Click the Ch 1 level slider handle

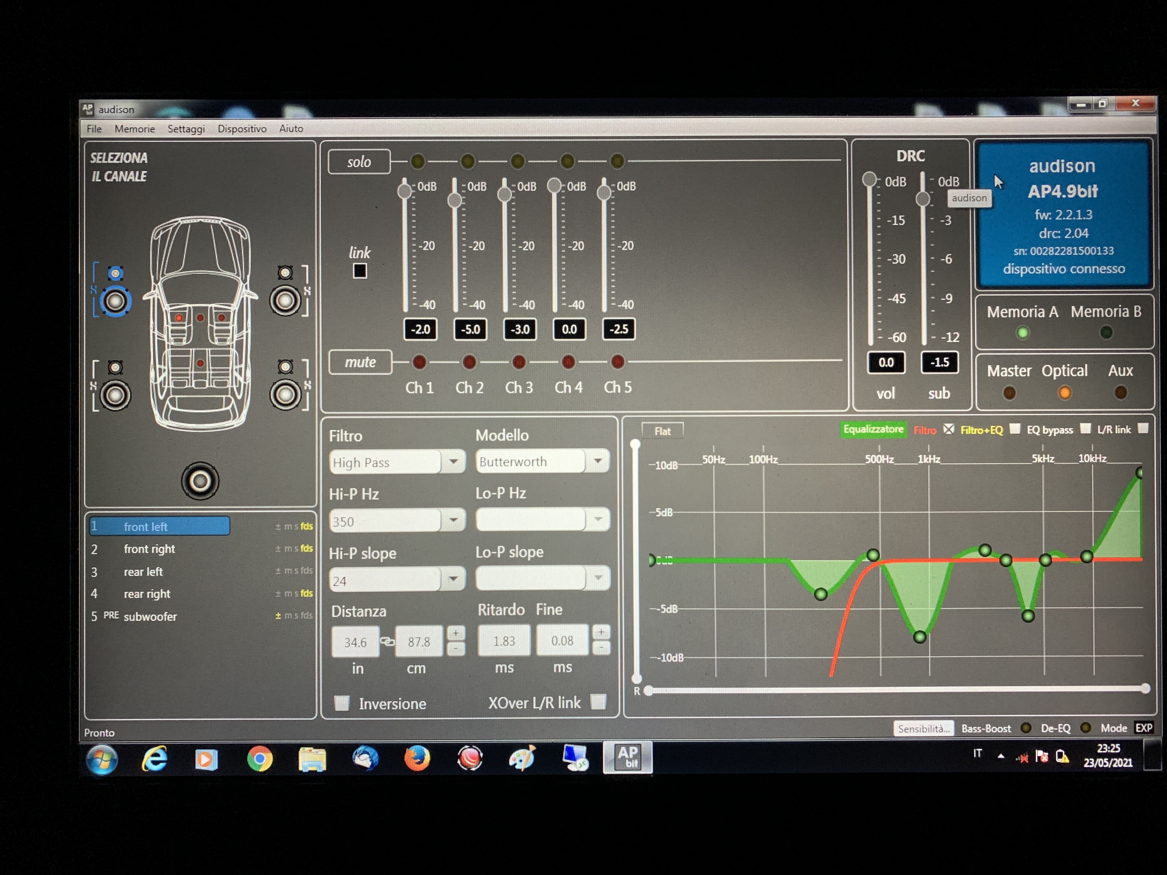coord(405,191)
